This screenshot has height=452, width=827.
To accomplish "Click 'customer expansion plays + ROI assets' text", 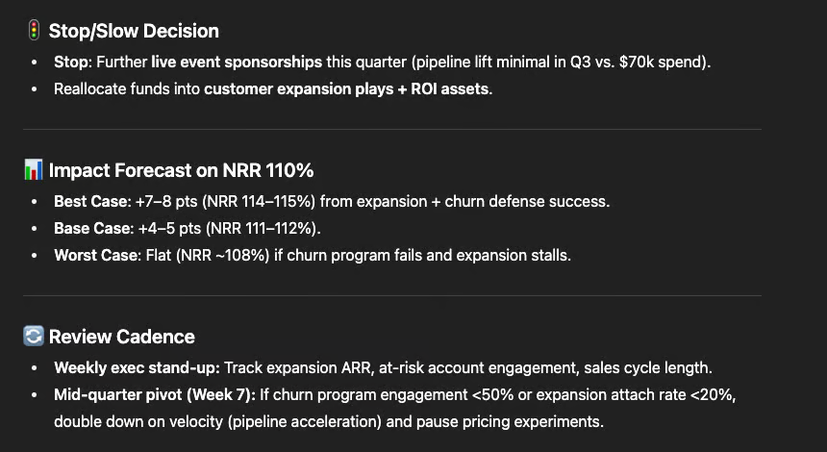I will (x=346, y=89).
